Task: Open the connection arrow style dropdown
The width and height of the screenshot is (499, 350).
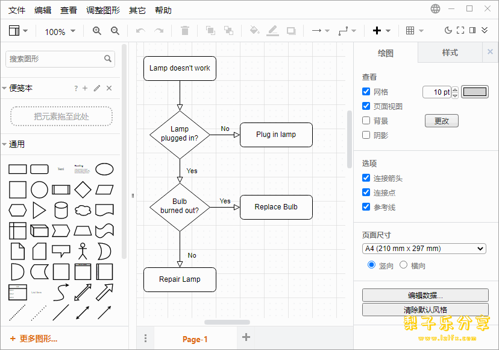Action: [320, 31]
